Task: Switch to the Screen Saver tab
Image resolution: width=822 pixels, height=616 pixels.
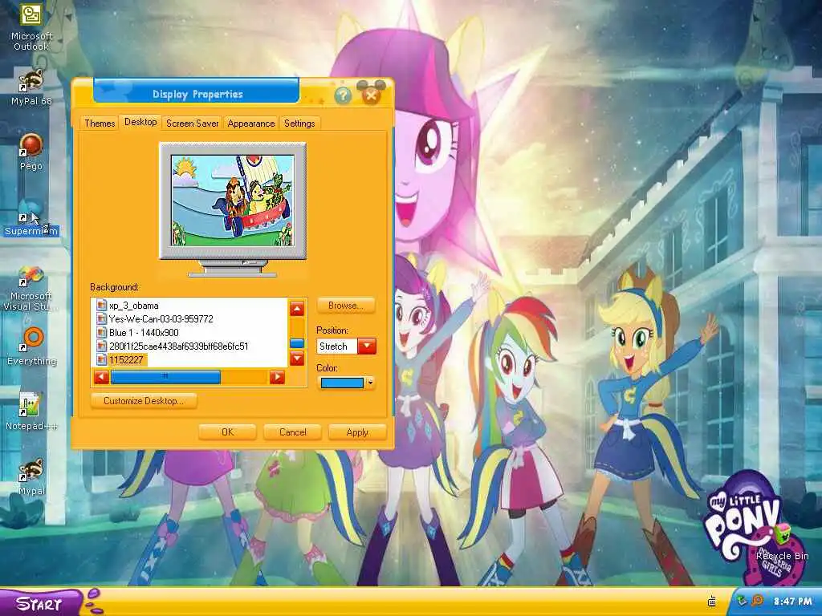Action: [x=193, y=124]
